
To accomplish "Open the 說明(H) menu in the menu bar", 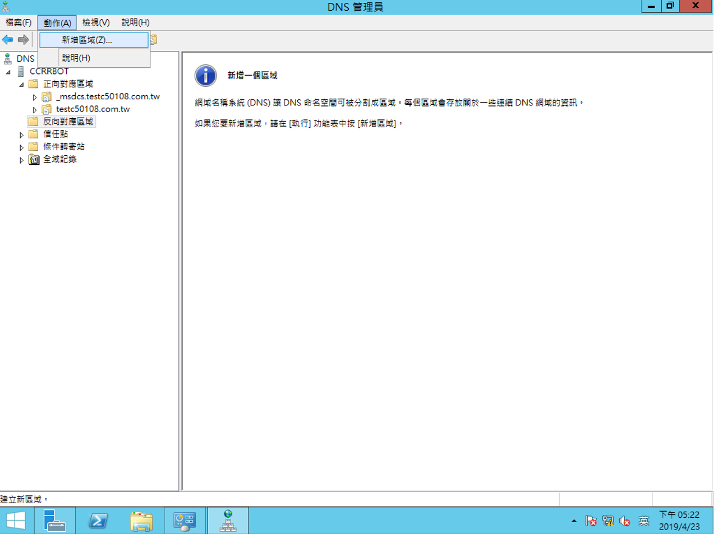I will click(x=135, y=22).
